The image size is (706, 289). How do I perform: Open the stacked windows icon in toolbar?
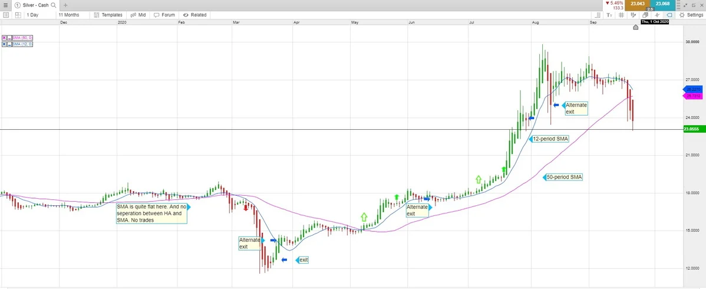645,15
